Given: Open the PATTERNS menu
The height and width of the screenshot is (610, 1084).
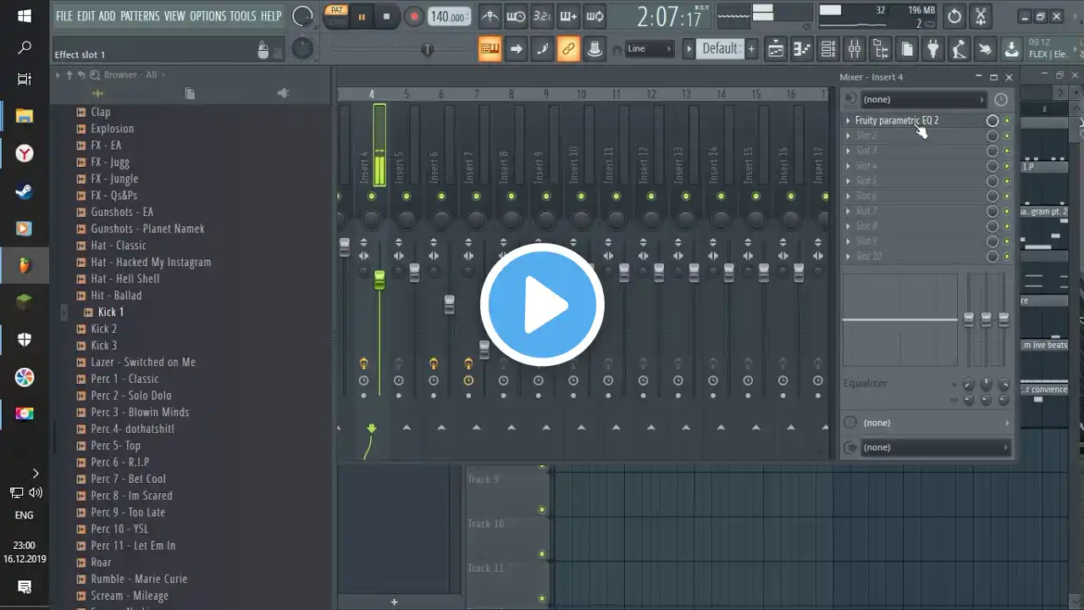Looking at the screenshot, I should 140,16.
